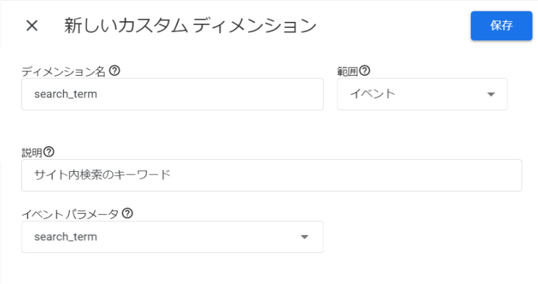Open help icon beside イベント パラメータ
Viewport: 538px width, 284px height.
pos(128,214)
